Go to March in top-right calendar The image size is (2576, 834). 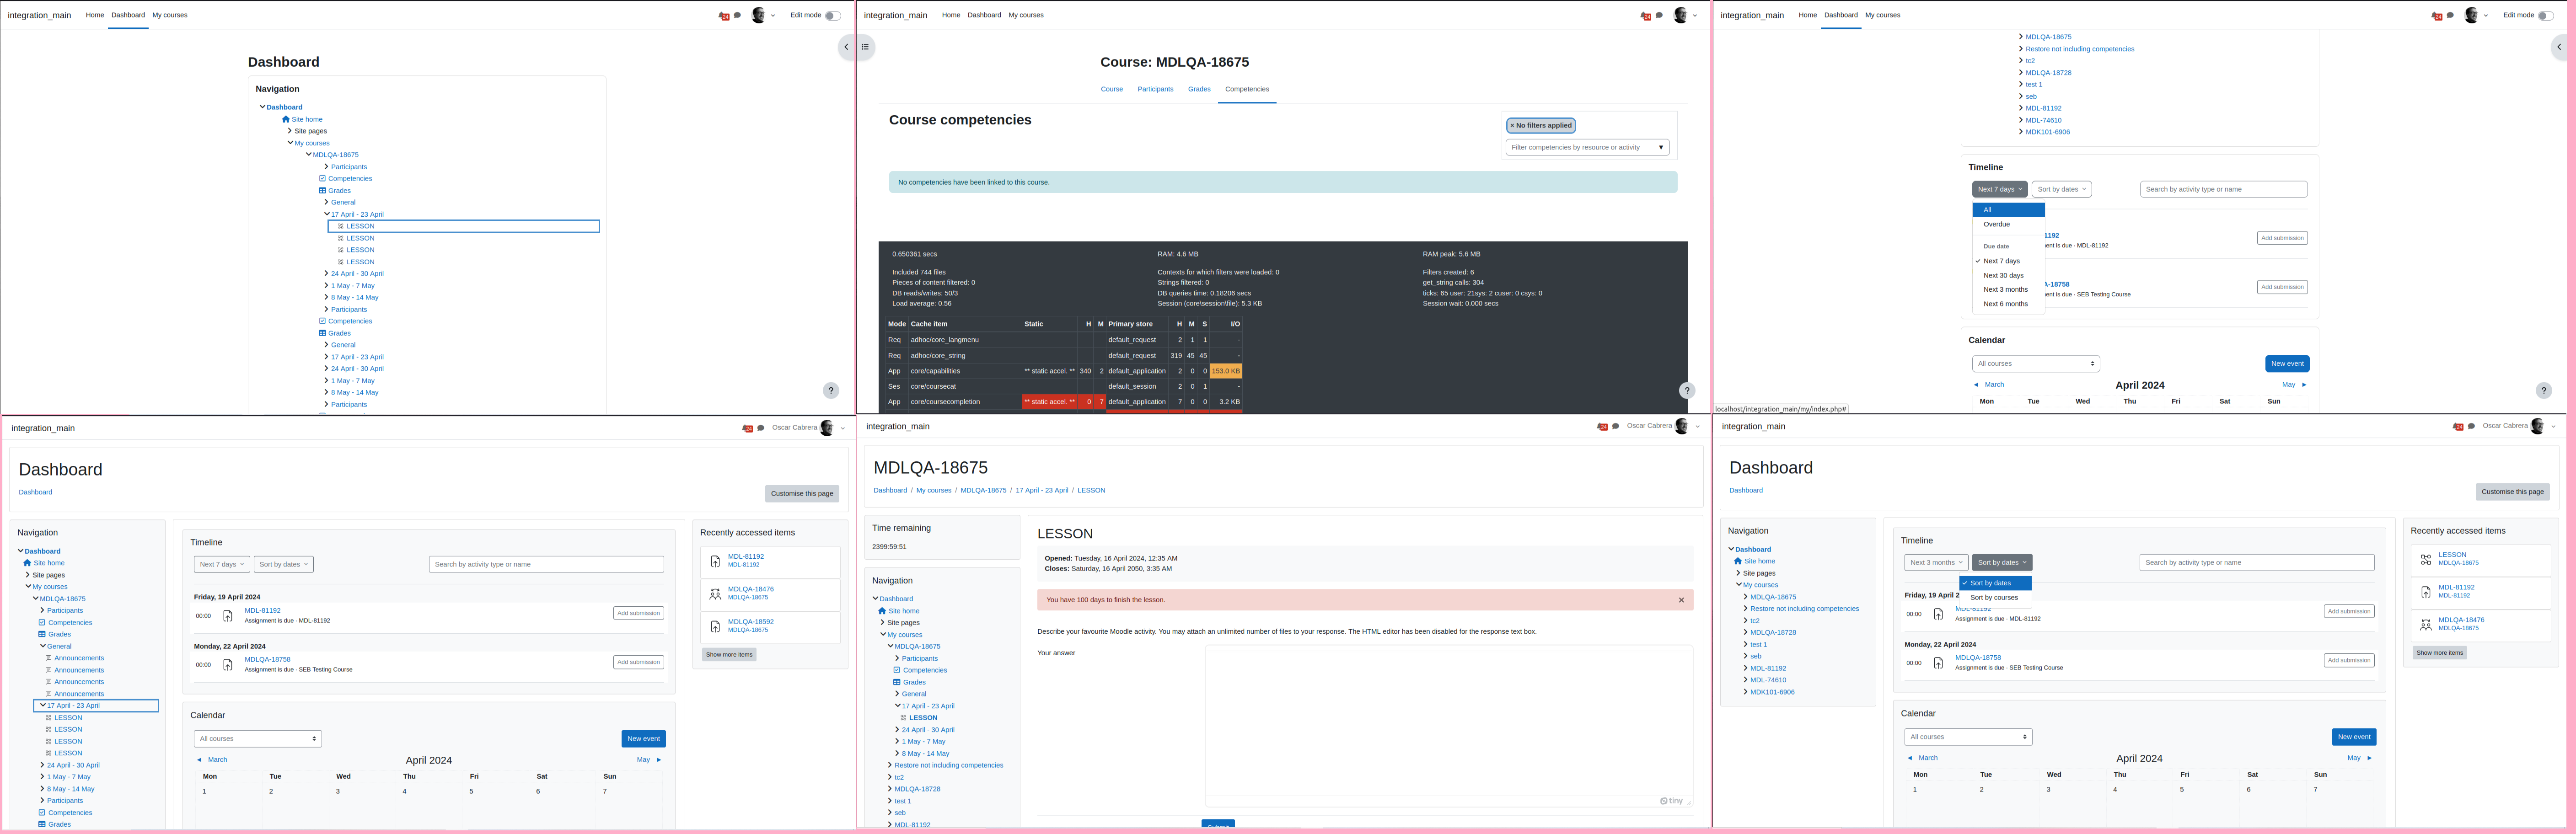1989,385
